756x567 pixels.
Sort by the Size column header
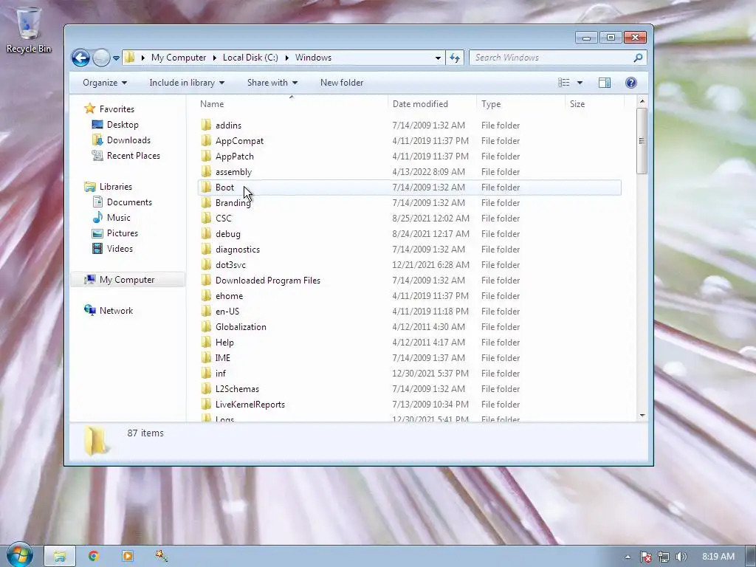[594, 104]
